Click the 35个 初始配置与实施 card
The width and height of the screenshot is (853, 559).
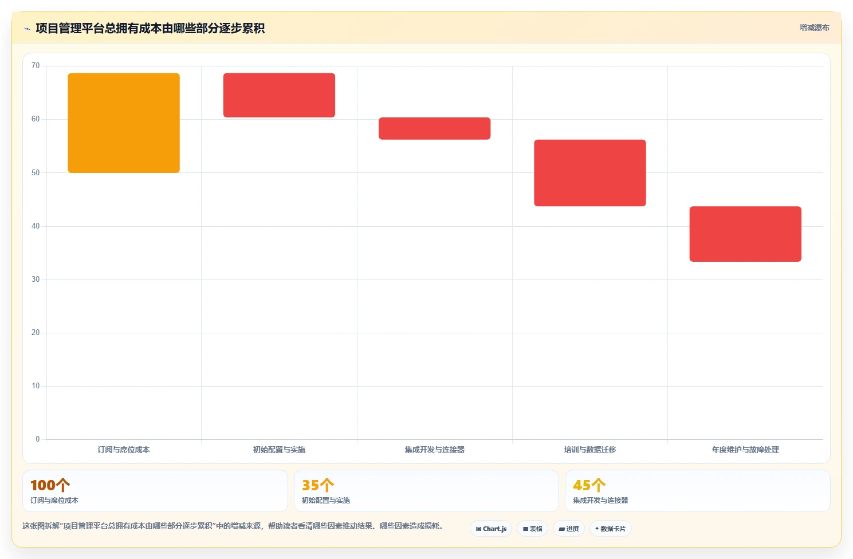click(426, 491)
